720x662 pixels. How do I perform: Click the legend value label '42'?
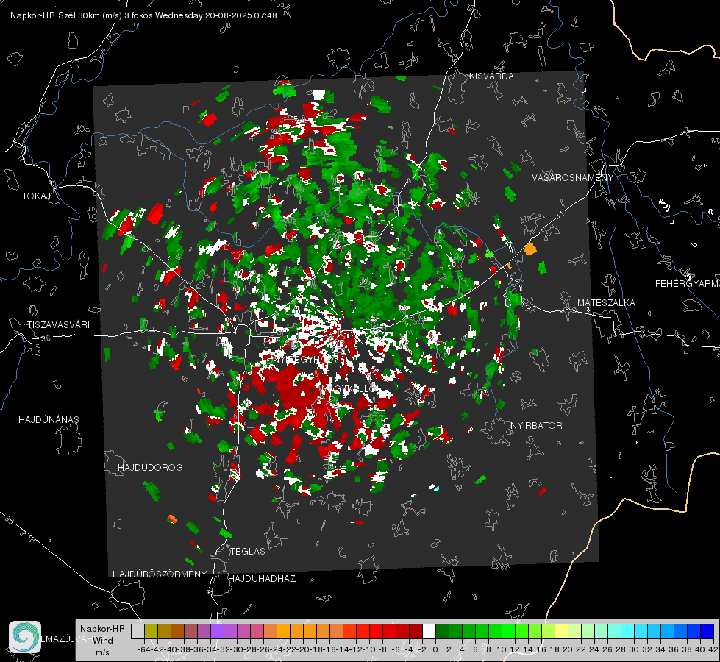tap(713, 649)
